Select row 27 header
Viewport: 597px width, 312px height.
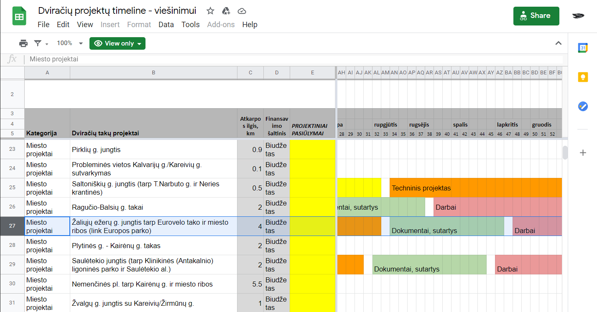12,226
